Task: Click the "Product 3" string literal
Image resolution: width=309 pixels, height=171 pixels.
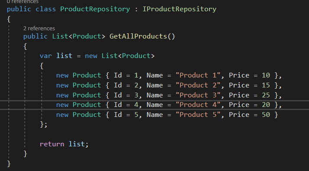Action: point(198,95)
